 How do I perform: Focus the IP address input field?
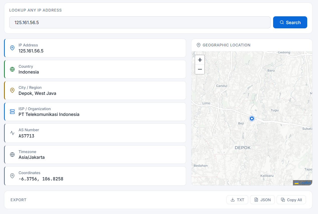[140, 22]
